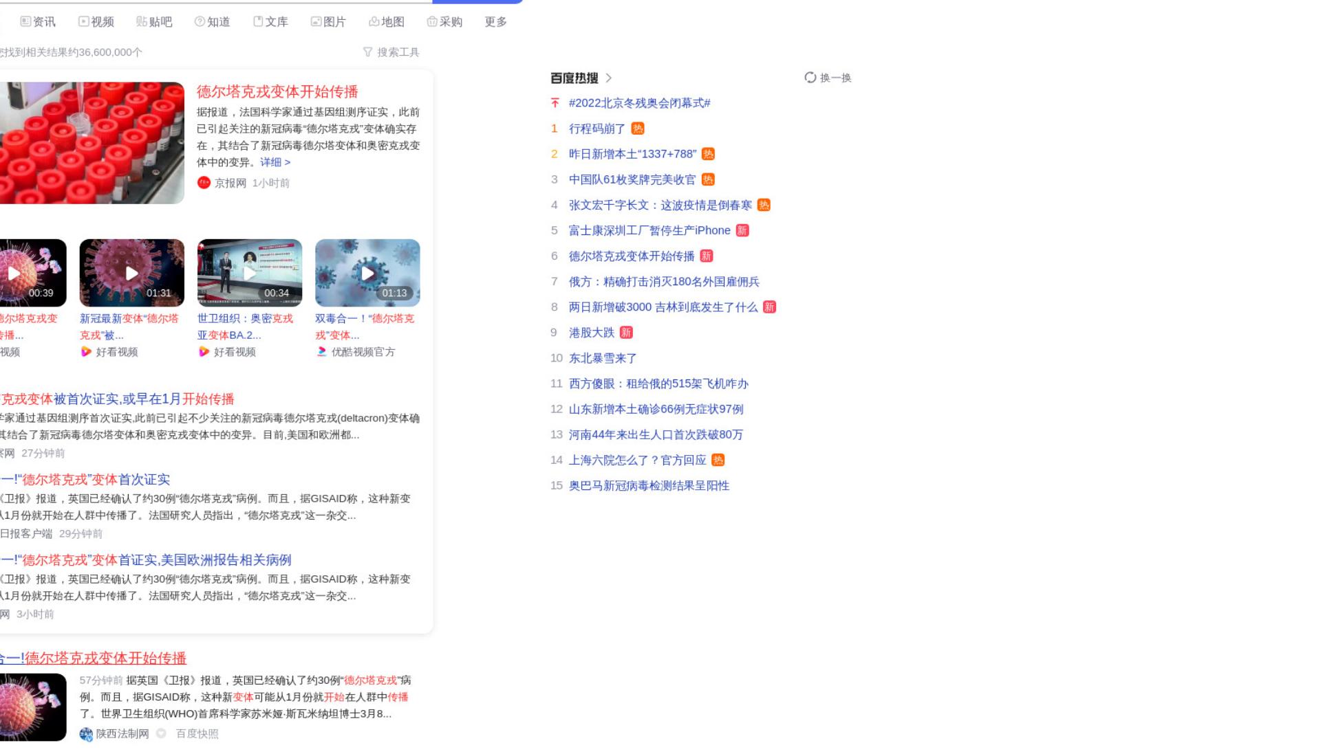Open hot search 行程码崩了

pos(597,129)
